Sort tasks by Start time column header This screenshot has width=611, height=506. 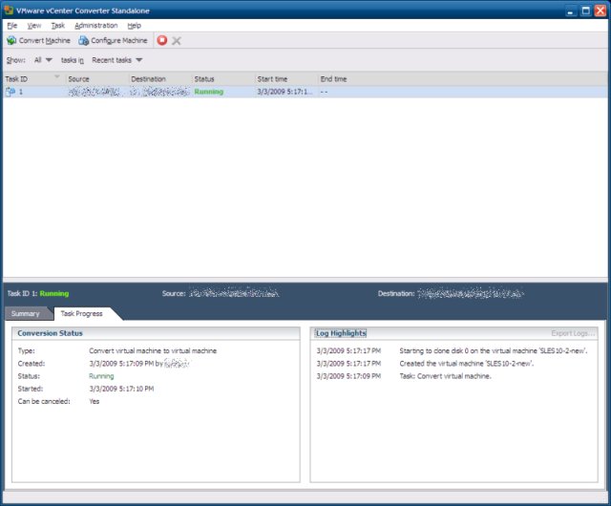click(272, 79)
